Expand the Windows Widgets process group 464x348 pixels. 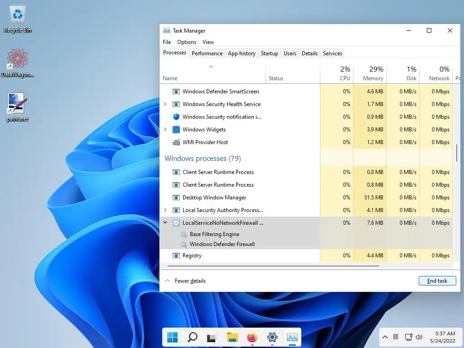coord(165,130)
